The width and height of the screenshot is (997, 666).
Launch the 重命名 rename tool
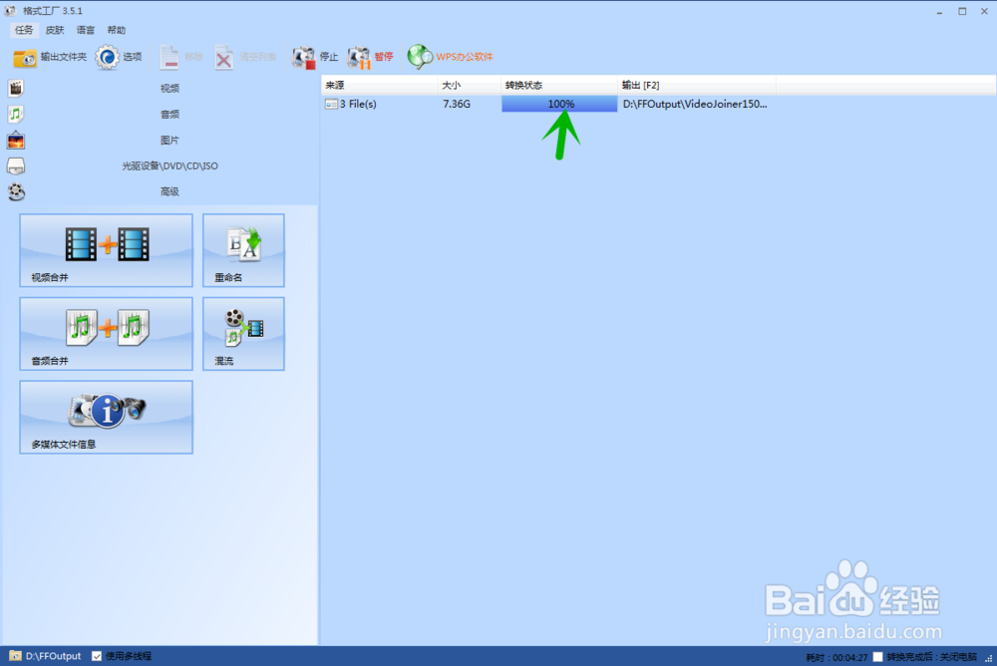pos(243,250)
